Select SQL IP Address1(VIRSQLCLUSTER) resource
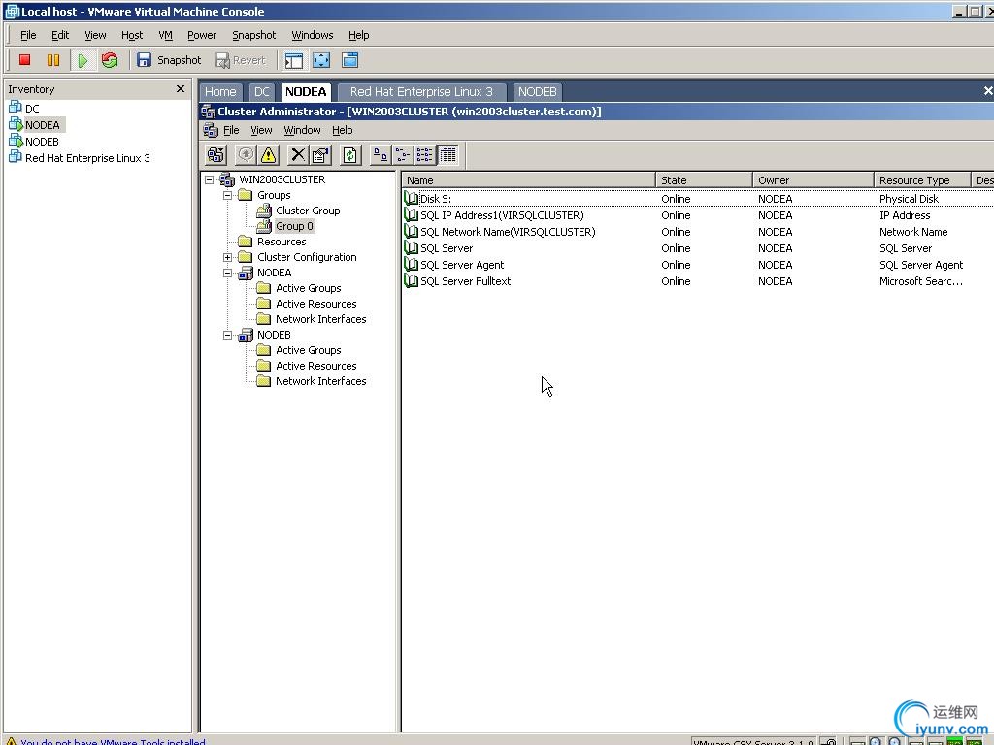The image size is (994, 745). click(x=502, y=215)
